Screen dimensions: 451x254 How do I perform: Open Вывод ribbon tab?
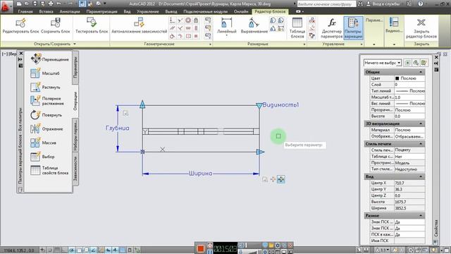[171, 11]
